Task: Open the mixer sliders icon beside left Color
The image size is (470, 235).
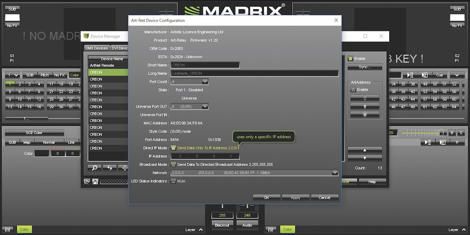Action: pos(8,229)
